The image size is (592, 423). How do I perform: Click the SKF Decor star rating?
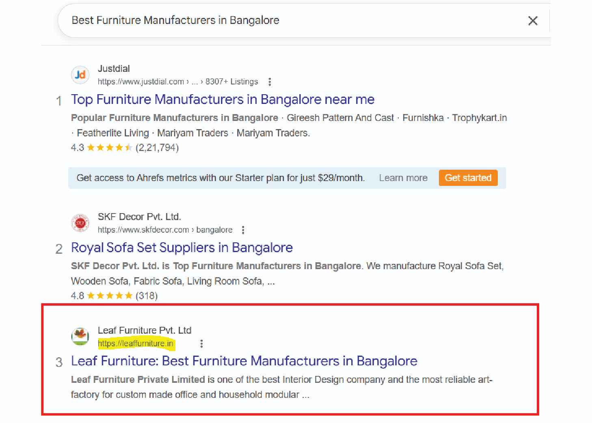point(110,296)
